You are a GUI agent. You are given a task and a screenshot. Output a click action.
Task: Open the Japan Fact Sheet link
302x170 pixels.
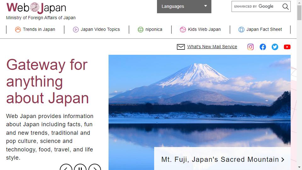[x=260, y=30]
